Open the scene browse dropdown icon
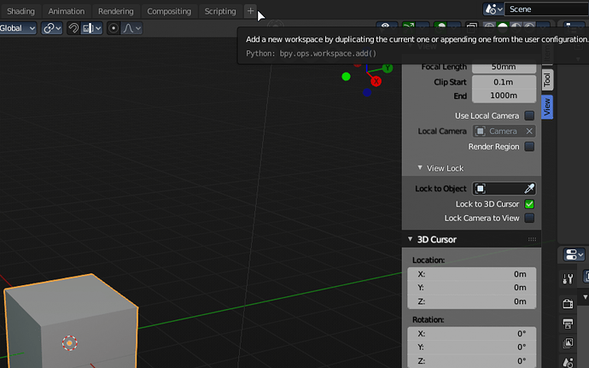Viewport: 589px width, 368px height. (493, 9)
